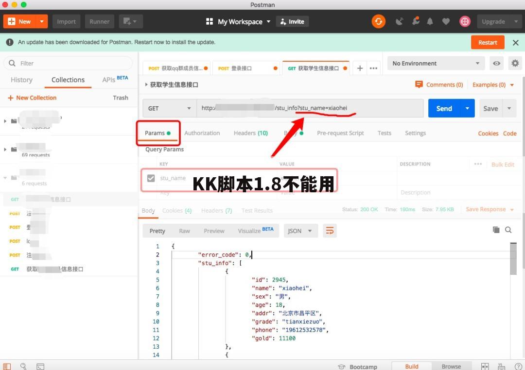
Task: Click the Filter search field
Action: tap(69, 63)
